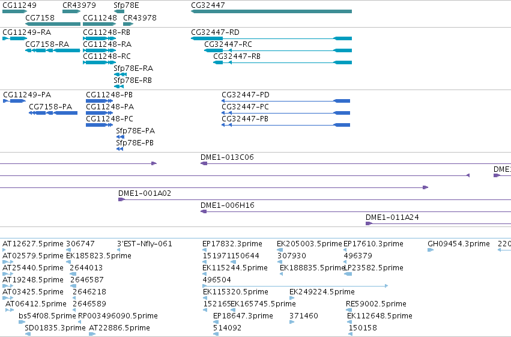Select EST SD01835.3prime

pos(28,335)
